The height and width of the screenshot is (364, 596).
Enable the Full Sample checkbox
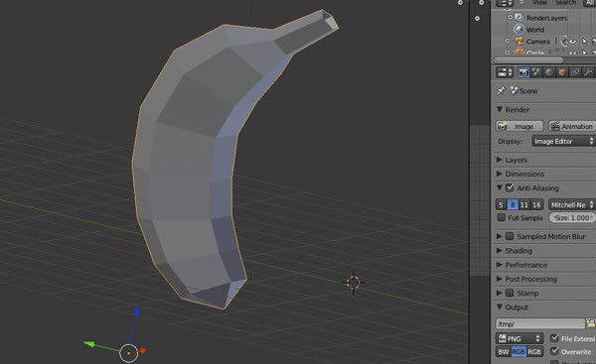point(502,217)
